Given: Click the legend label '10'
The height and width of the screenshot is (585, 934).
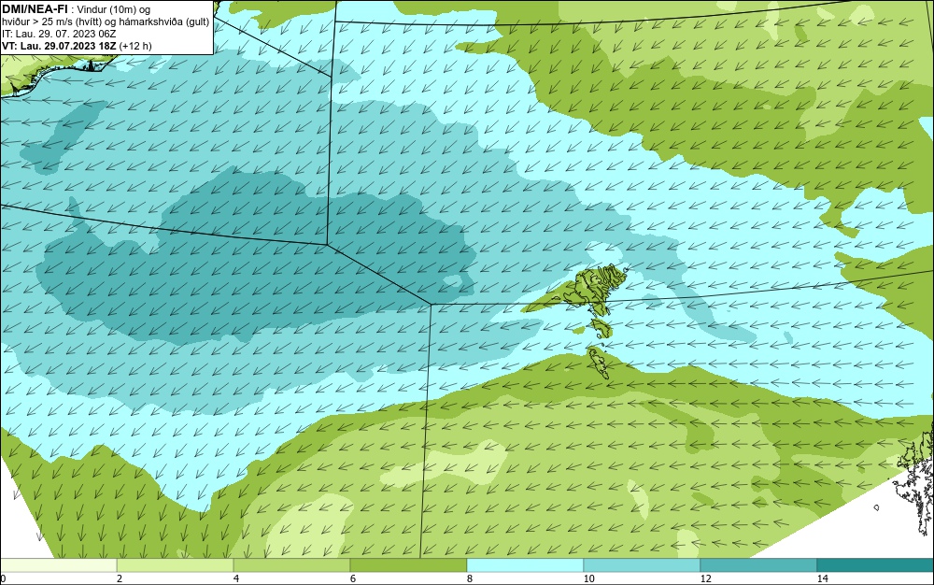Looking at the screenshot, I should 589,579.
